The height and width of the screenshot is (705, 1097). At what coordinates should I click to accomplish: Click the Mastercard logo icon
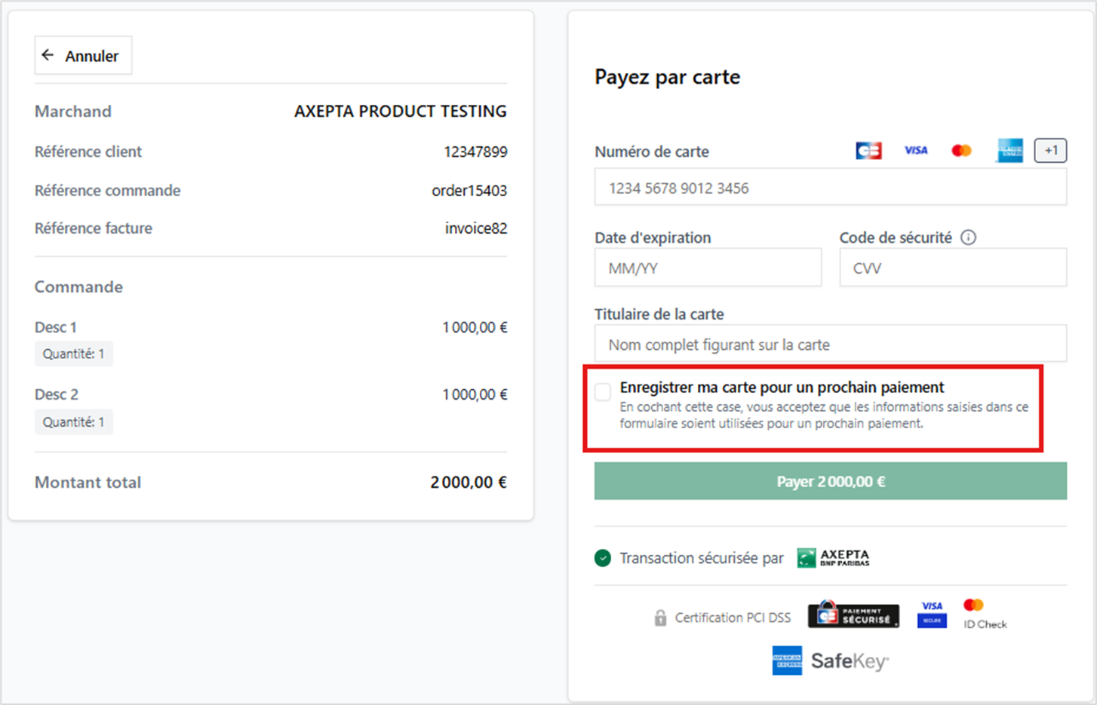961,151
